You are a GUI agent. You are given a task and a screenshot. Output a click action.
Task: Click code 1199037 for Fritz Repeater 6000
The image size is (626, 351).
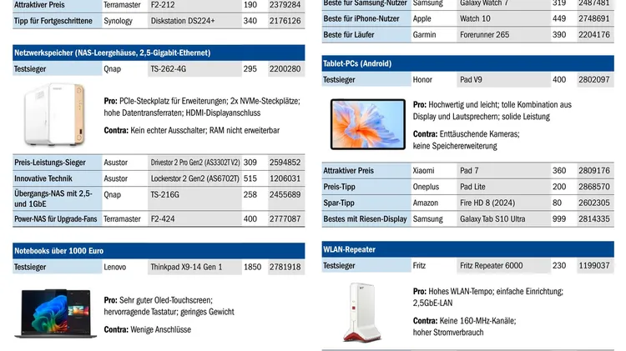pos(593,266)
